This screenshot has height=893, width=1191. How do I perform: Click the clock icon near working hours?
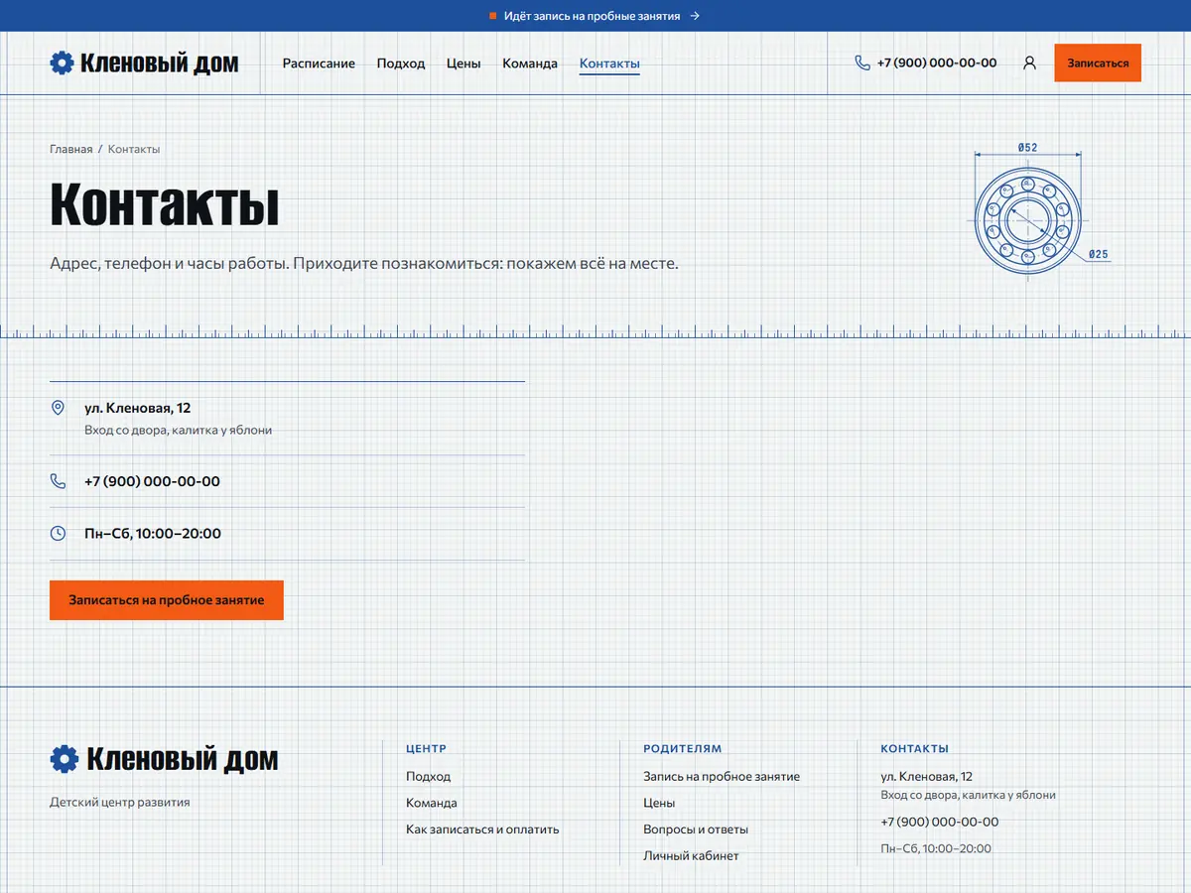58,533
